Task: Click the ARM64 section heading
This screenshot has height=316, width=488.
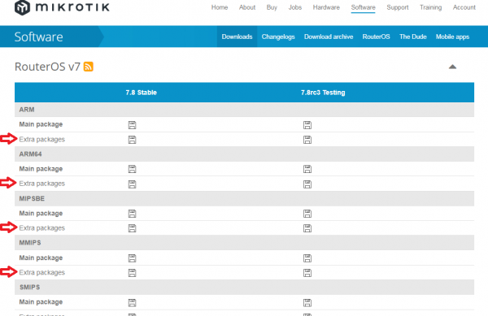Action: coord(31,154)
